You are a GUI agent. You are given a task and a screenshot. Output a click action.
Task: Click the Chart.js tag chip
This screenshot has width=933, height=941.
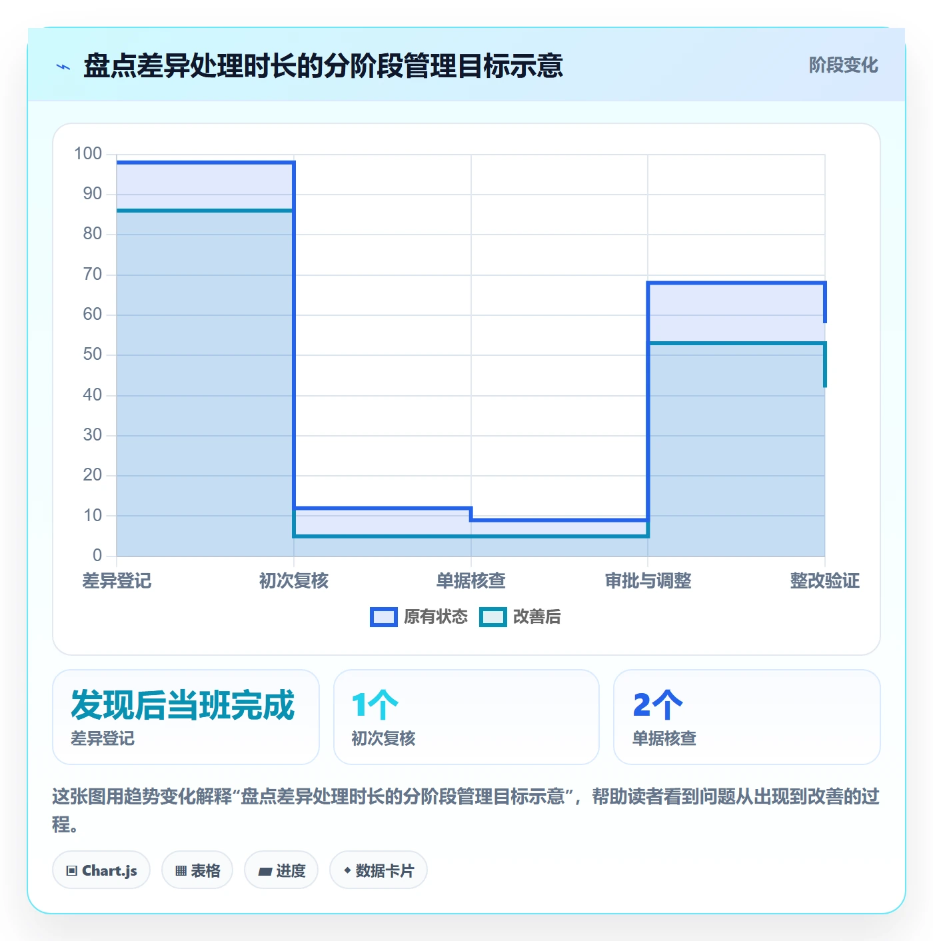[101, 870]
